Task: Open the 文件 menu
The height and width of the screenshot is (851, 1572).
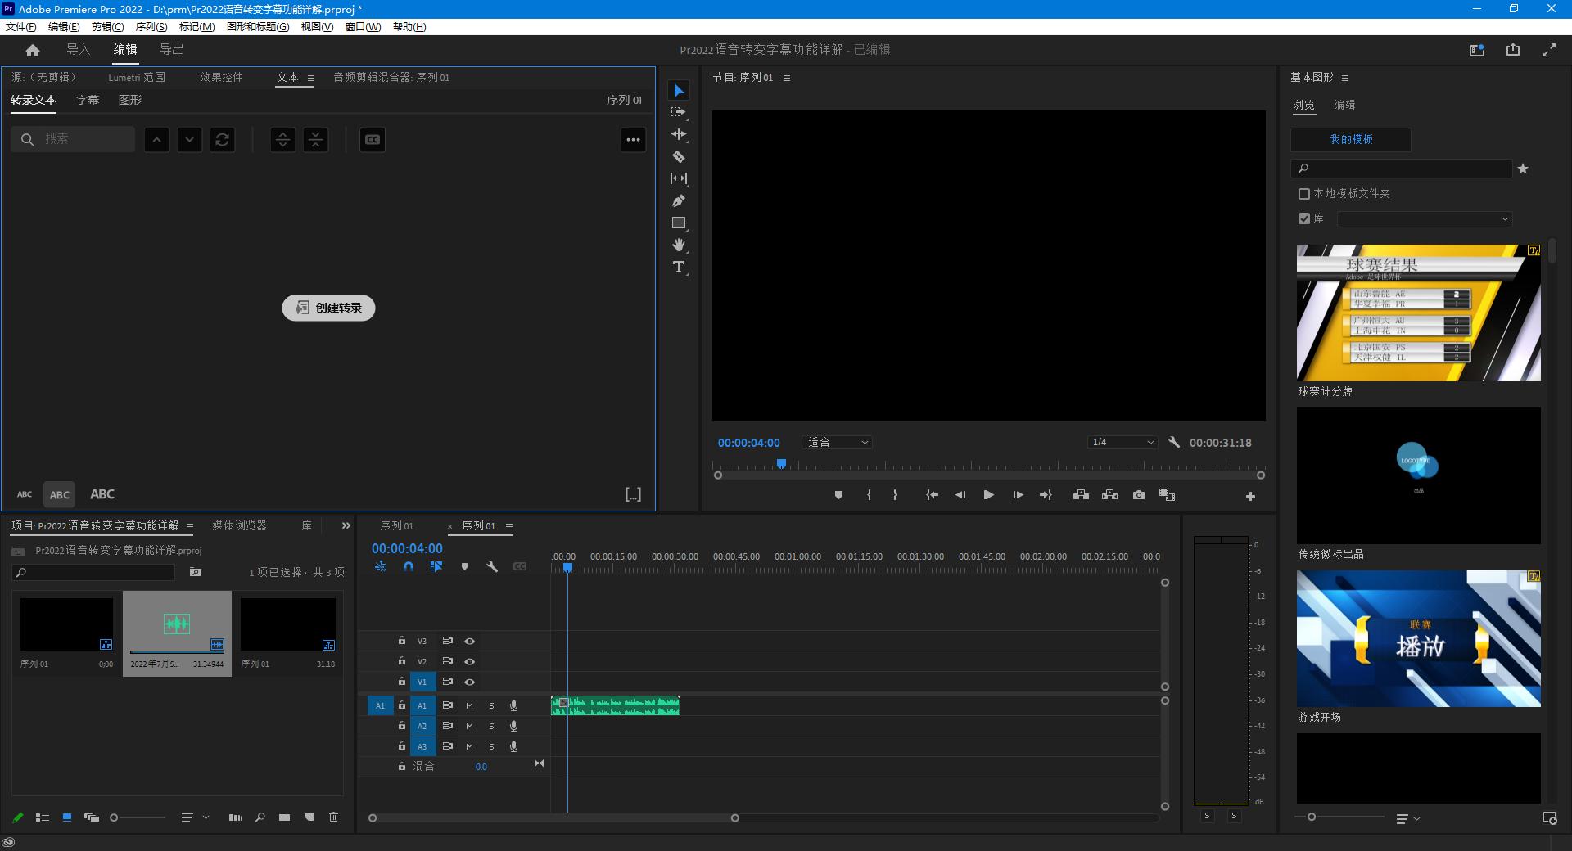Action: (20, 26)
